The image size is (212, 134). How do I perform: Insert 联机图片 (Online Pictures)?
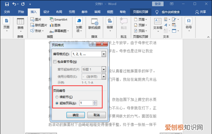pyautogui.click(x=39, y=25)
